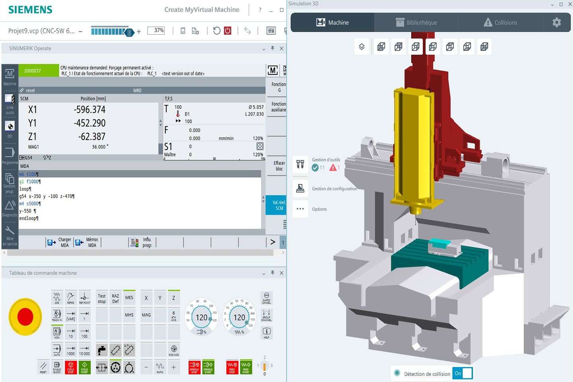Select the 10 000 increment key
Screen dimensions: 573x382
pos(84,350)
